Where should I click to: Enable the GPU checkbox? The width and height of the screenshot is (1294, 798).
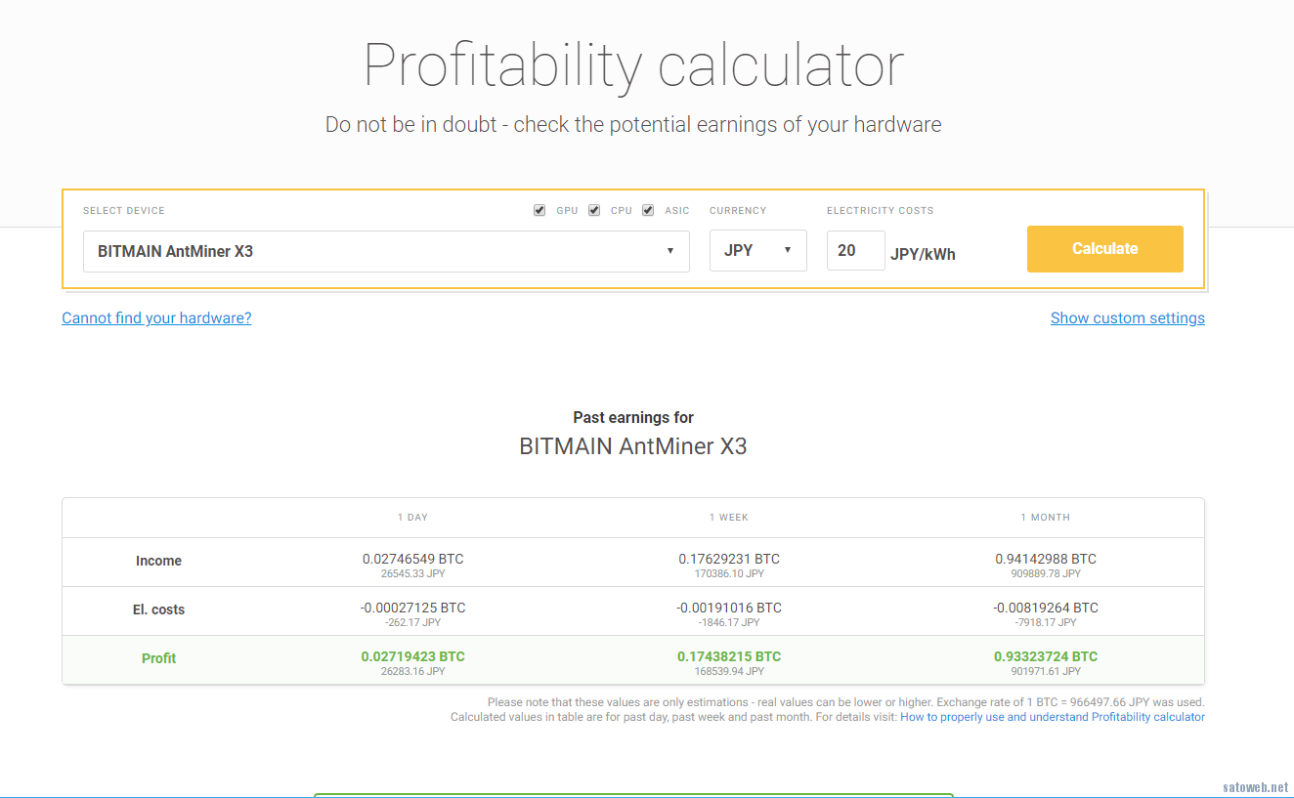click(x=539, y=209)
